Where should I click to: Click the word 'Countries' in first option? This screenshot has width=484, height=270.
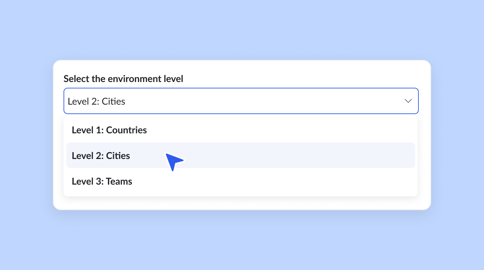coord(126,130)
